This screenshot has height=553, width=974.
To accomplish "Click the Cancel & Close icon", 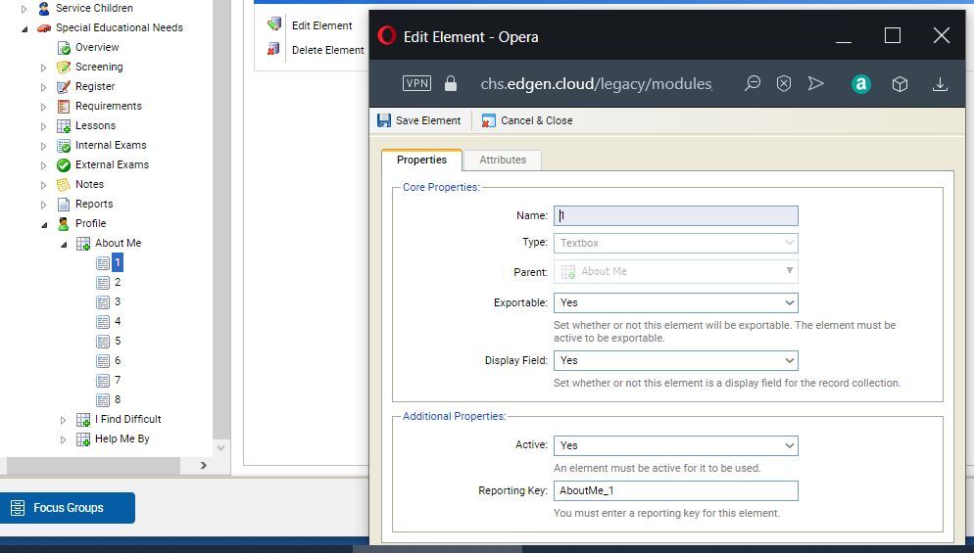I will tap(489, 120).
